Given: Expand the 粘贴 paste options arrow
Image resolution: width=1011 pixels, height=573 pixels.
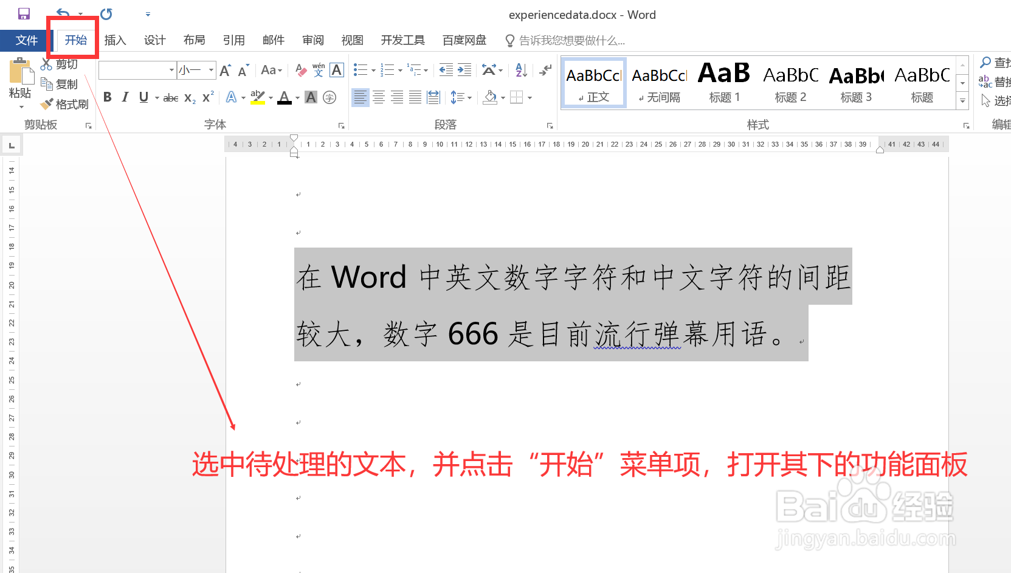Looking at the screenshot, I should coord(21,107).
